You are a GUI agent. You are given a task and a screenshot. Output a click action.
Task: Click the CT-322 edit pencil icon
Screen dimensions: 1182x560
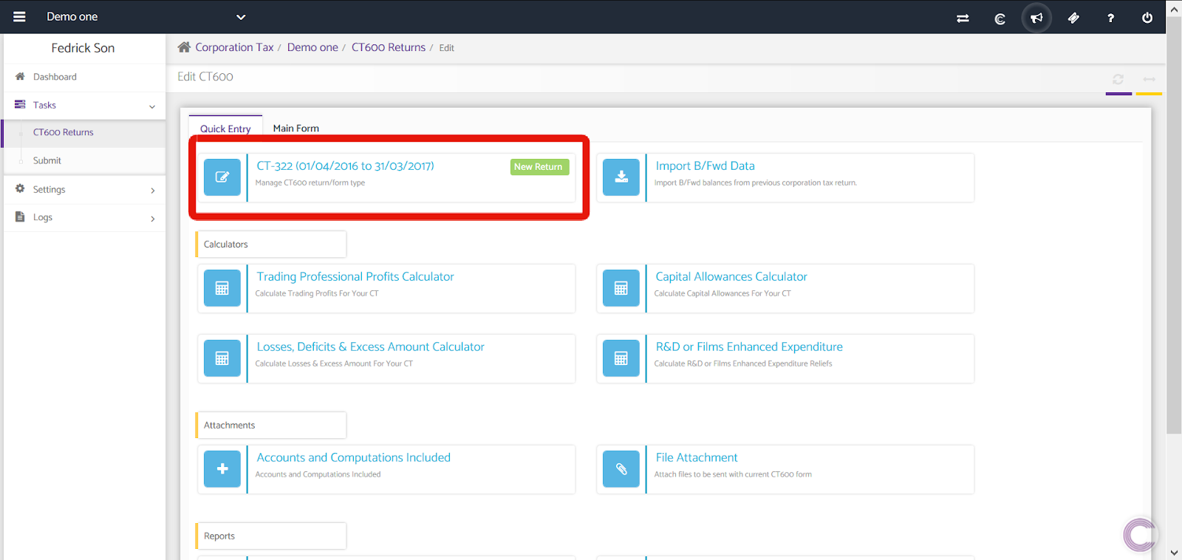(x=222, y=177)
